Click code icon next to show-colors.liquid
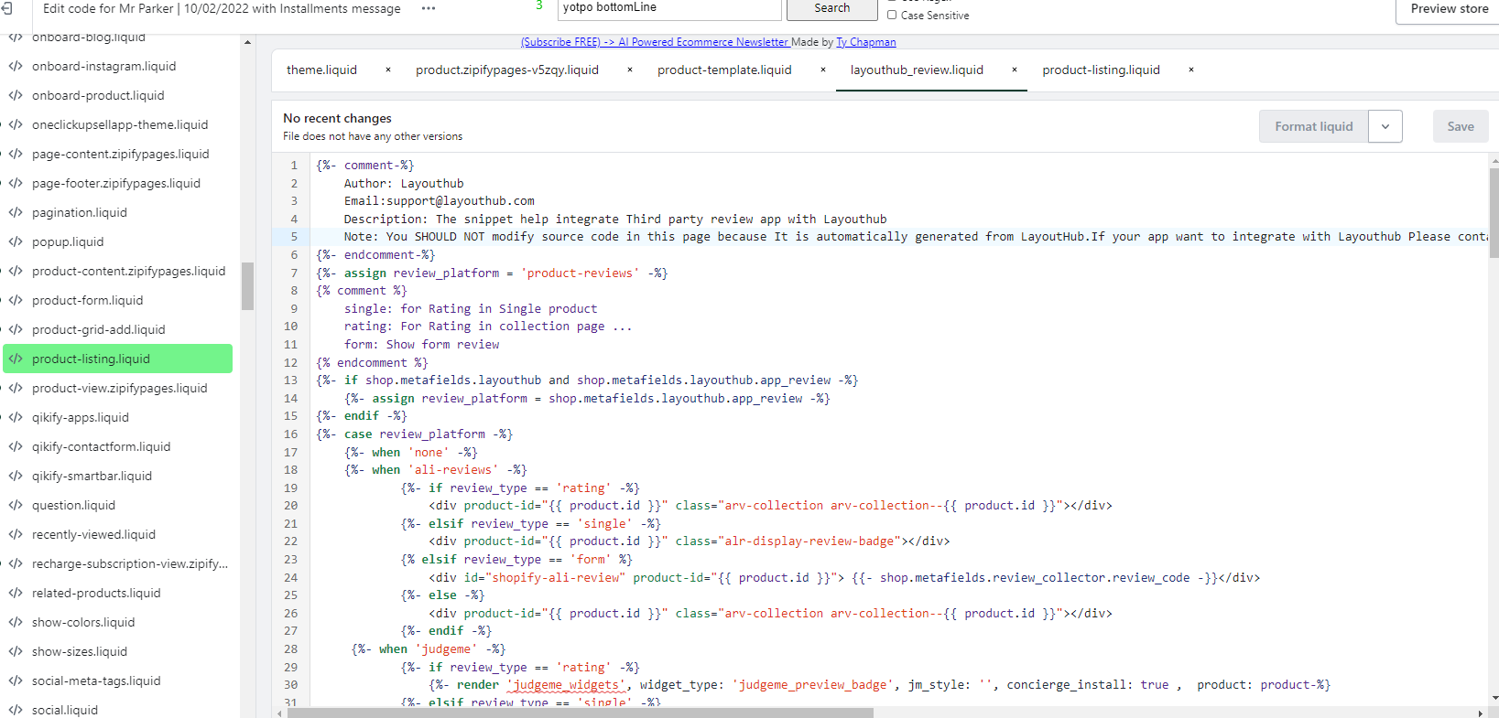Viewport: 1499px width, 718px height. (x=16, y=622)
